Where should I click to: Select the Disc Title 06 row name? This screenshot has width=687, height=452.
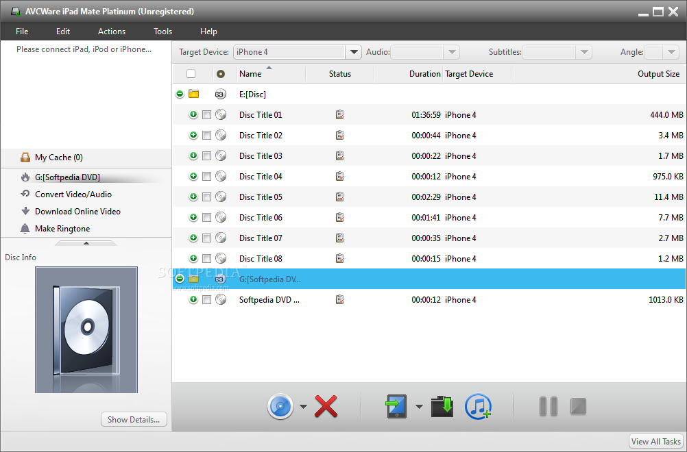(x=261, y=218)
